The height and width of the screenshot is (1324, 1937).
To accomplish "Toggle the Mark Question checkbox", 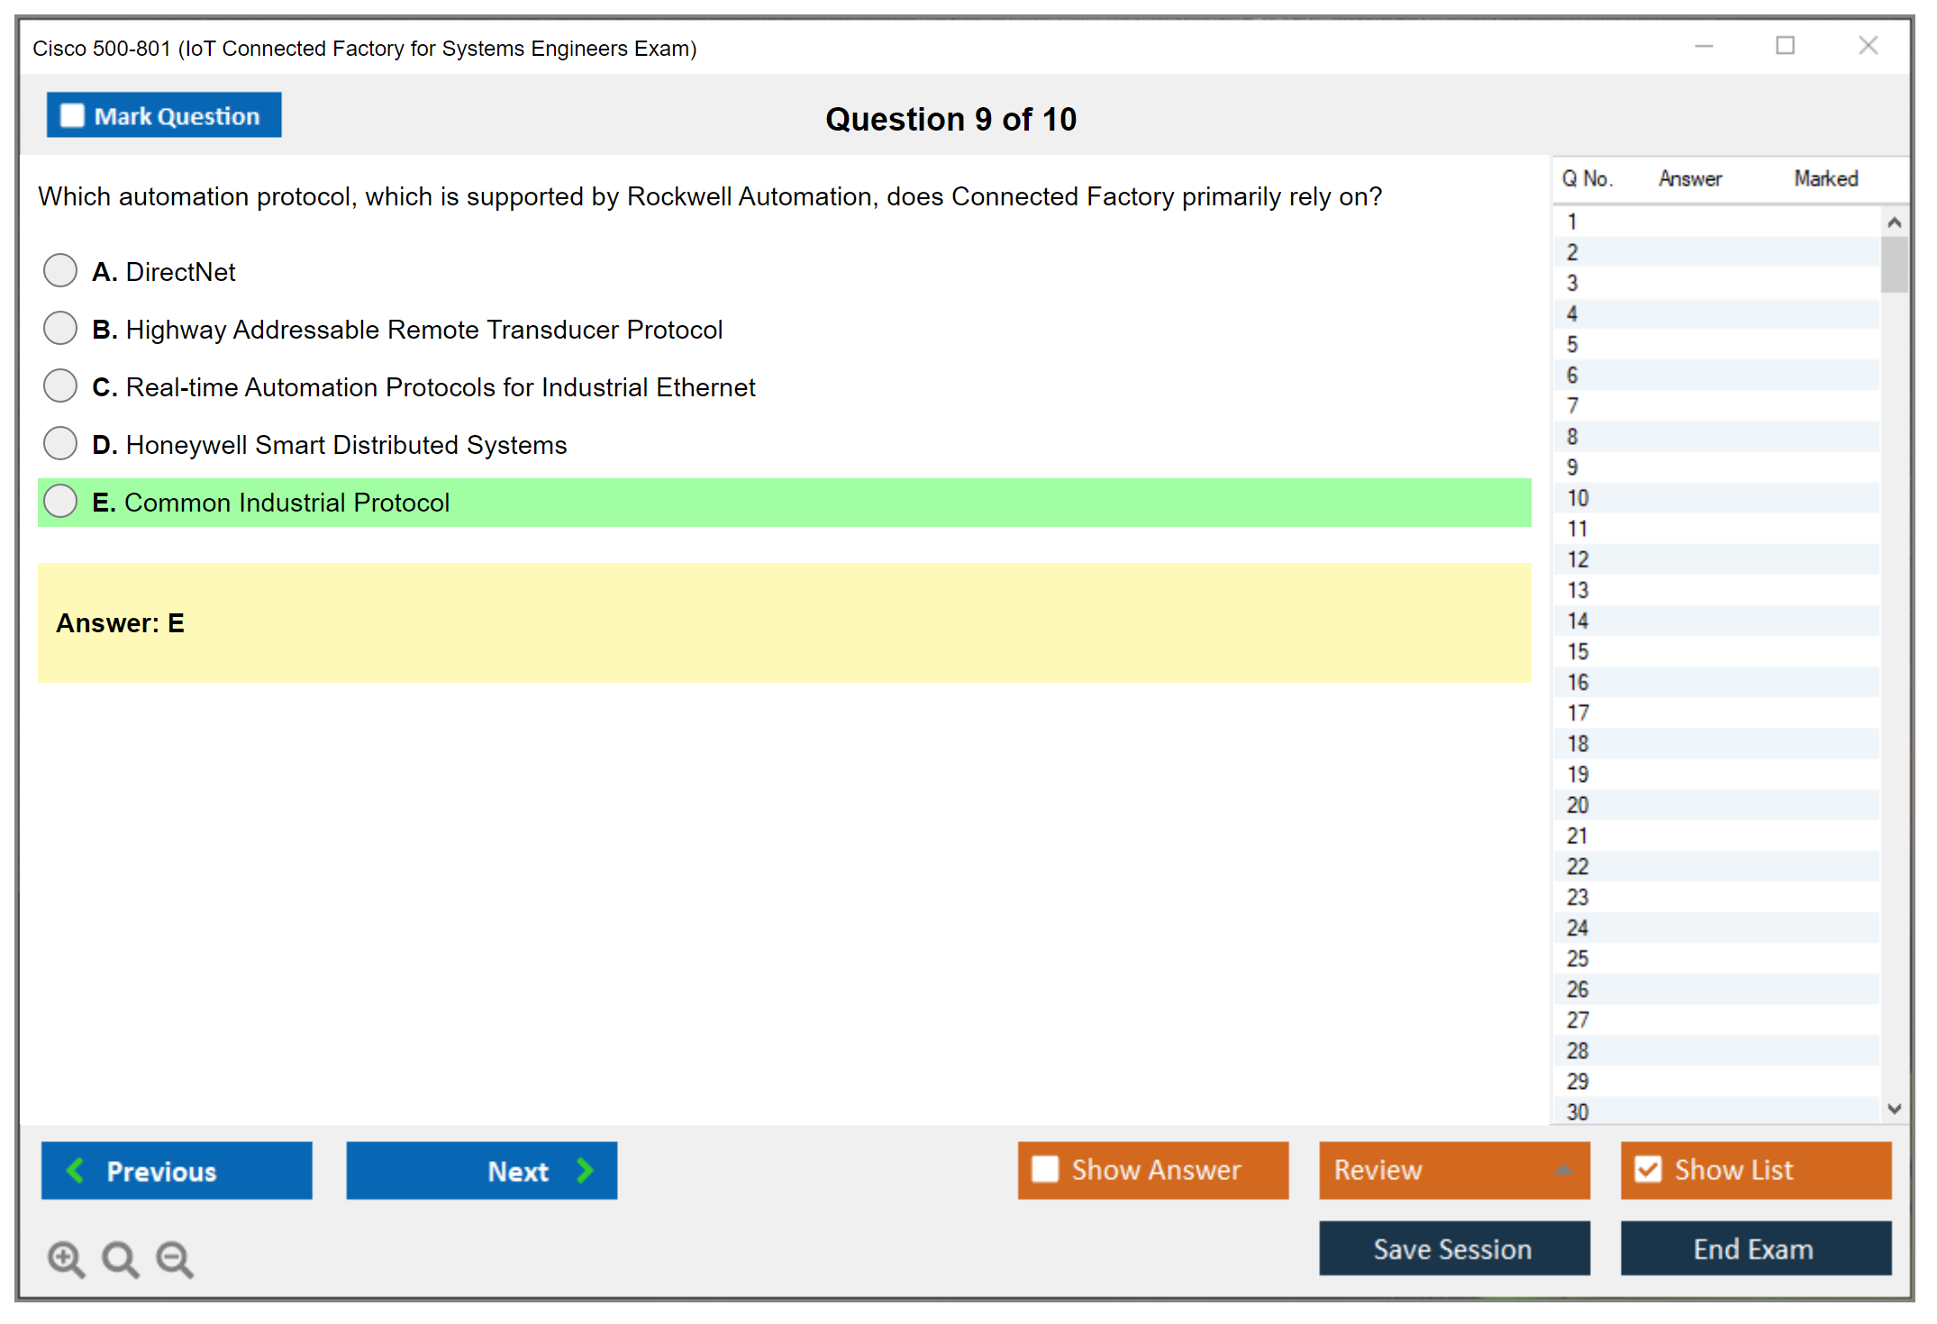I will [x=72, y=115].
